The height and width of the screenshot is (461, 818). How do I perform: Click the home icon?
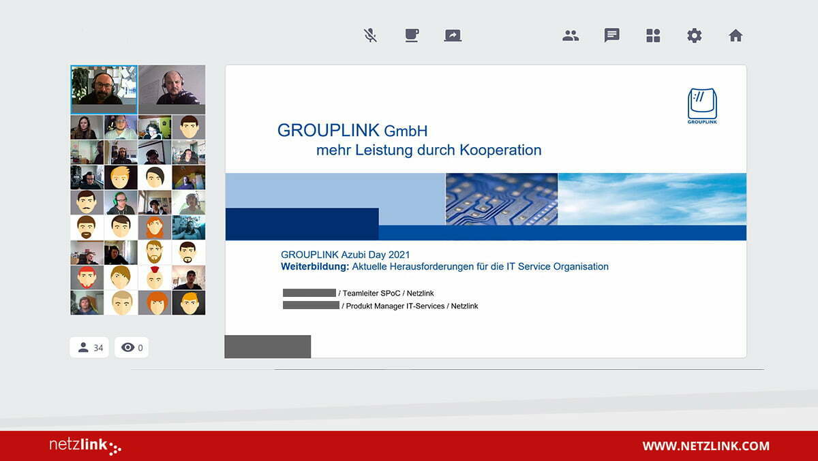[736, 35]
